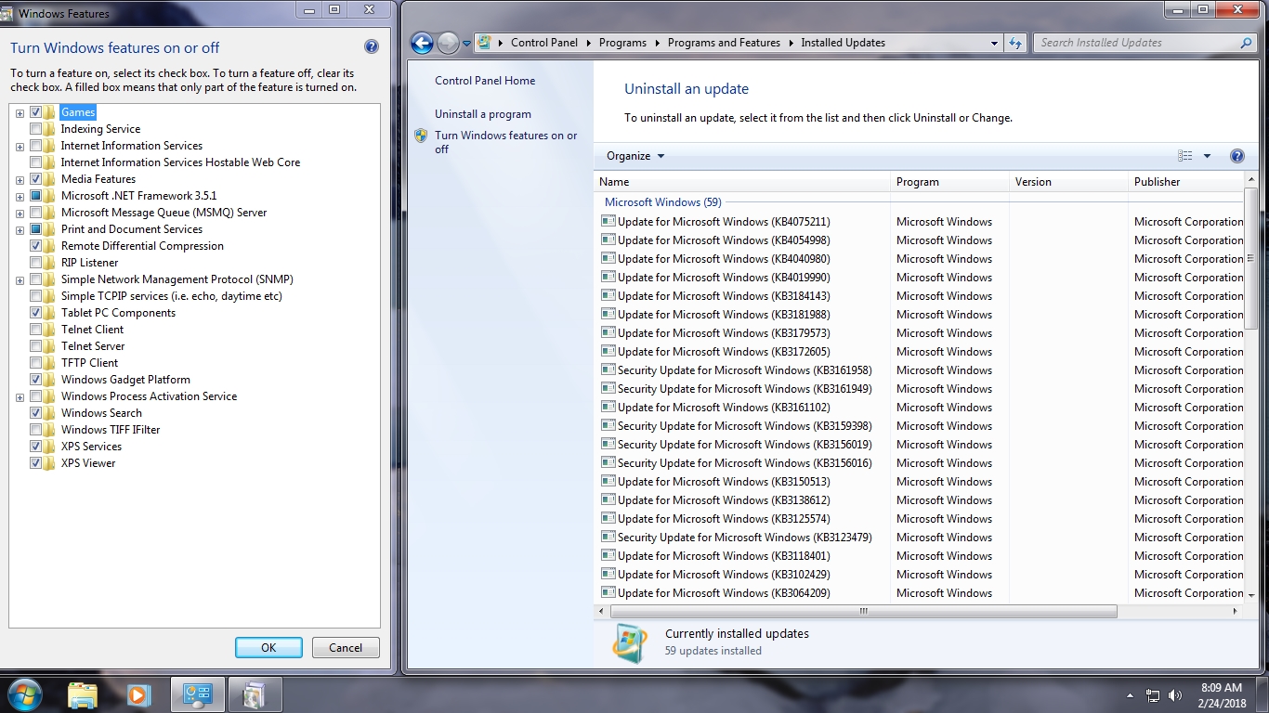Select Windows TIFF IFilter feature label
The width and height of the screenshot is (1269, 713).
(x=111, y=430)
